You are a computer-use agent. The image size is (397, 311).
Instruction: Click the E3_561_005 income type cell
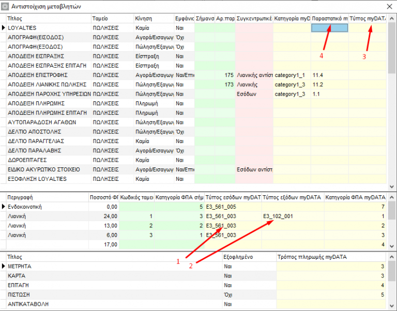tap(233, 207)
